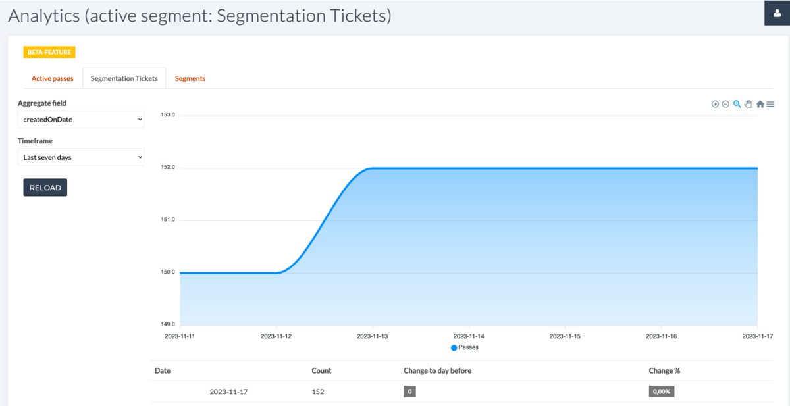This screenshot has width=790, height=406.
Task: Switch to the Segments tab
Action: click(190, 78)
